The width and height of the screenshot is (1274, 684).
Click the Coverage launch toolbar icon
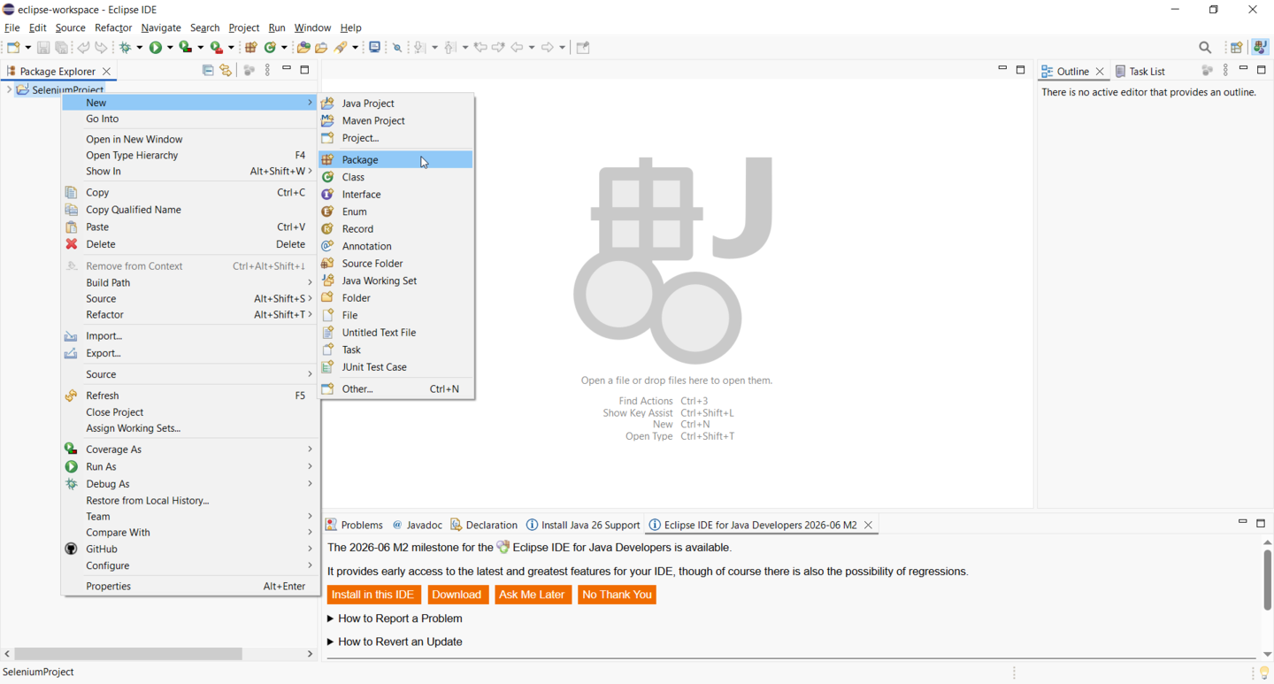coord(186,48)
